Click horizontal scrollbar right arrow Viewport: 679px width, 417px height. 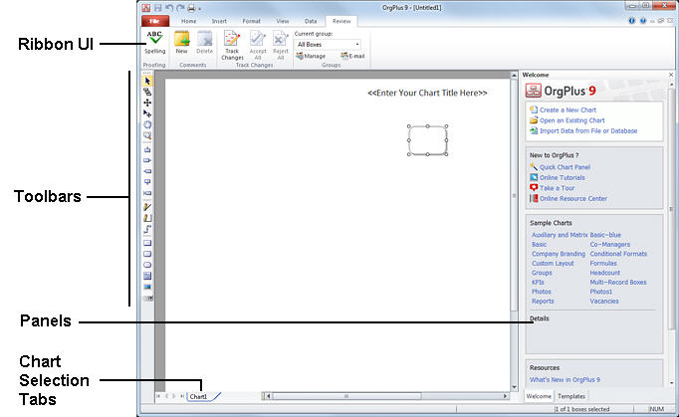(505, 396)
